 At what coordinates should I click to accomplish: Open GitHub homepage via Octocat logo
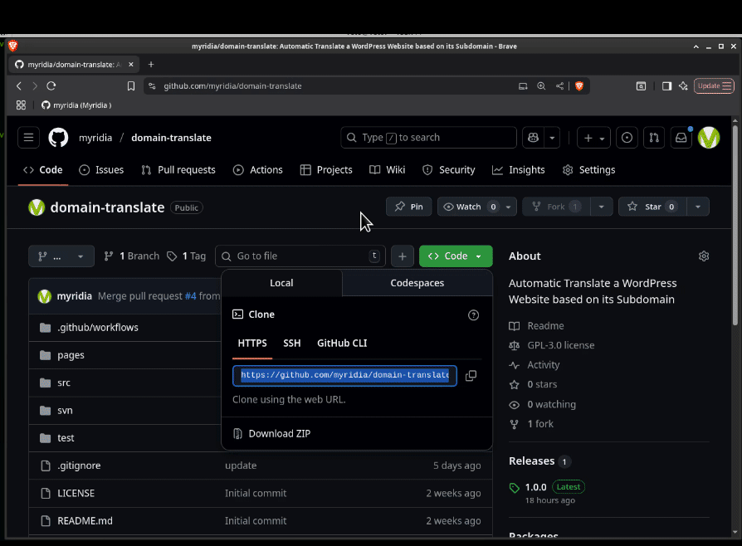pos(58,138)
